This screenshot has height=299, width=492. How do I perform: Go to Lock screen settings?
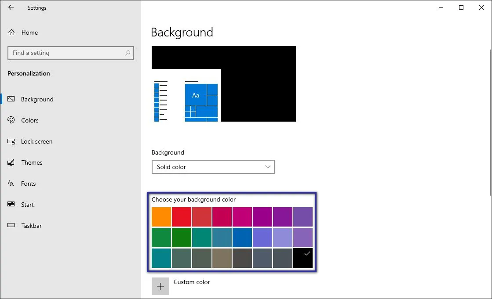pyautogui.click(x=36, y=141)
